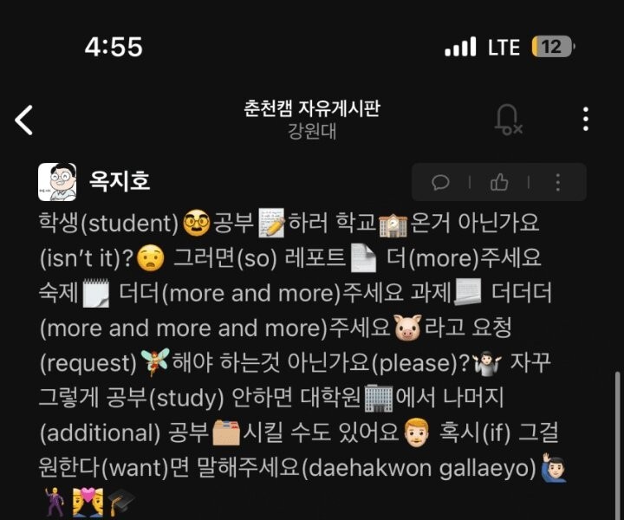The width and height of the screenshot is (624, 520).
Task: Tap the graduation cap emoji
Action: click(x=121, y=503)
